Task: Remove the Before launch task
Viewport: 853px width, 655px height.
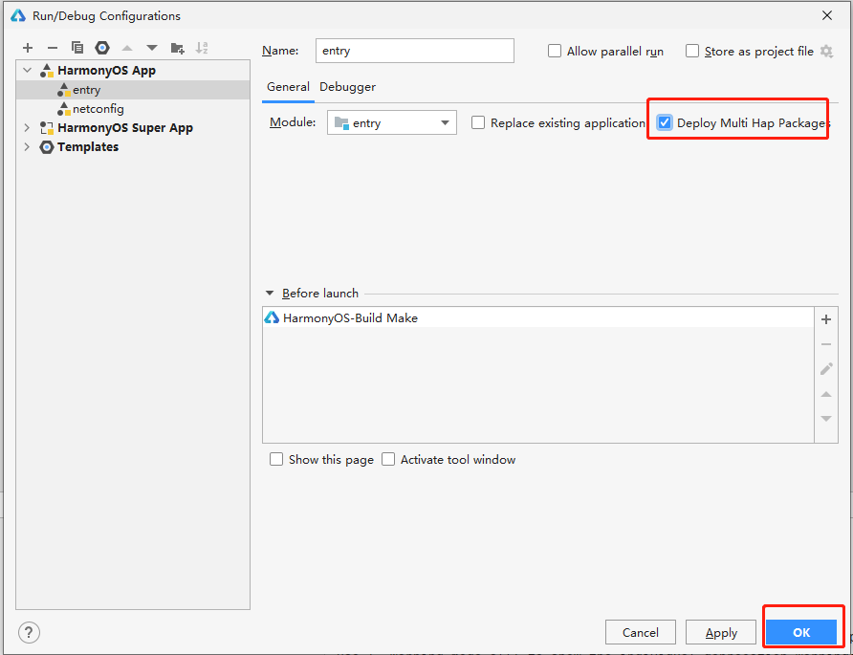Action: pos(826,344)
